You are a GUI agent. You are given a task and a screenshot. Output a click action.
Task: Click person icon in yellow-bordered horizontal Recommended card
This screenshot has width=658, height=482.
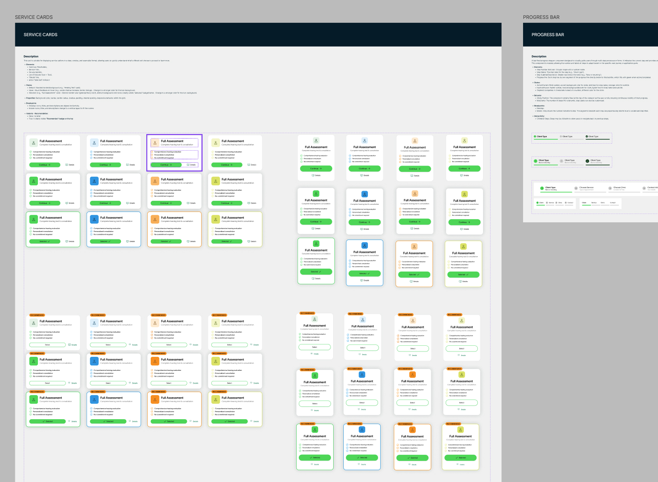point(215,399)
